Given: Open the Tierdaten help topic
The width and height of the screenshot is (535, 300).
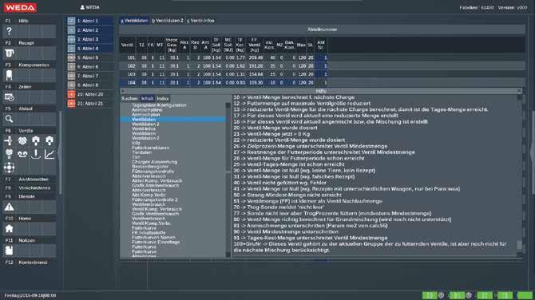Looking at the screenshot, I should 141,152.
